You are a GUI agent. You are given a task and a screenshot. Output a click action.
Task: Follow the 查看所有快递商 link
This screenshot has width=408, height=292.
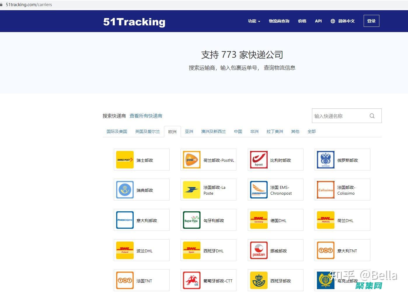click(x=146, y=116)
